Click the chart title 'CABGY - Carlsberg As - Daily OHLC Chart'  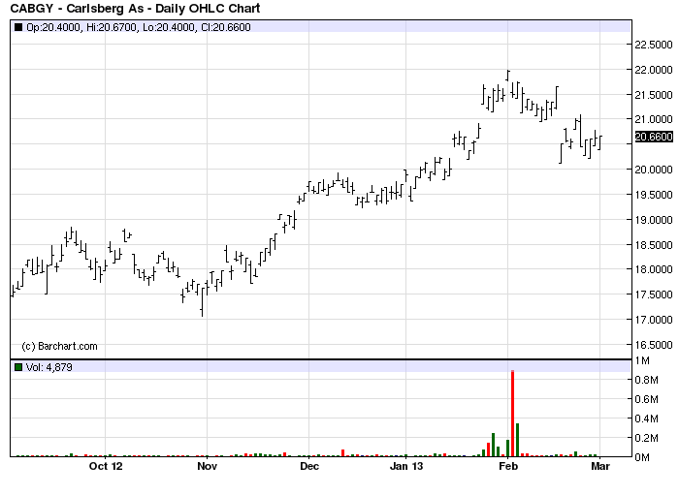click(x=135, y=8)
